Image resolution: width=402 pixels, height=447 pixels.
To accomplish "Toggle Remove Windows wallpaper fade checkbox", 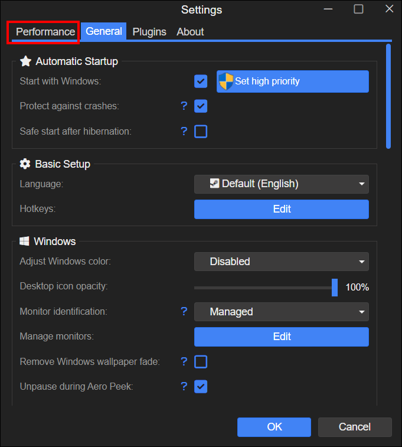I will click(x=201, y=362).
